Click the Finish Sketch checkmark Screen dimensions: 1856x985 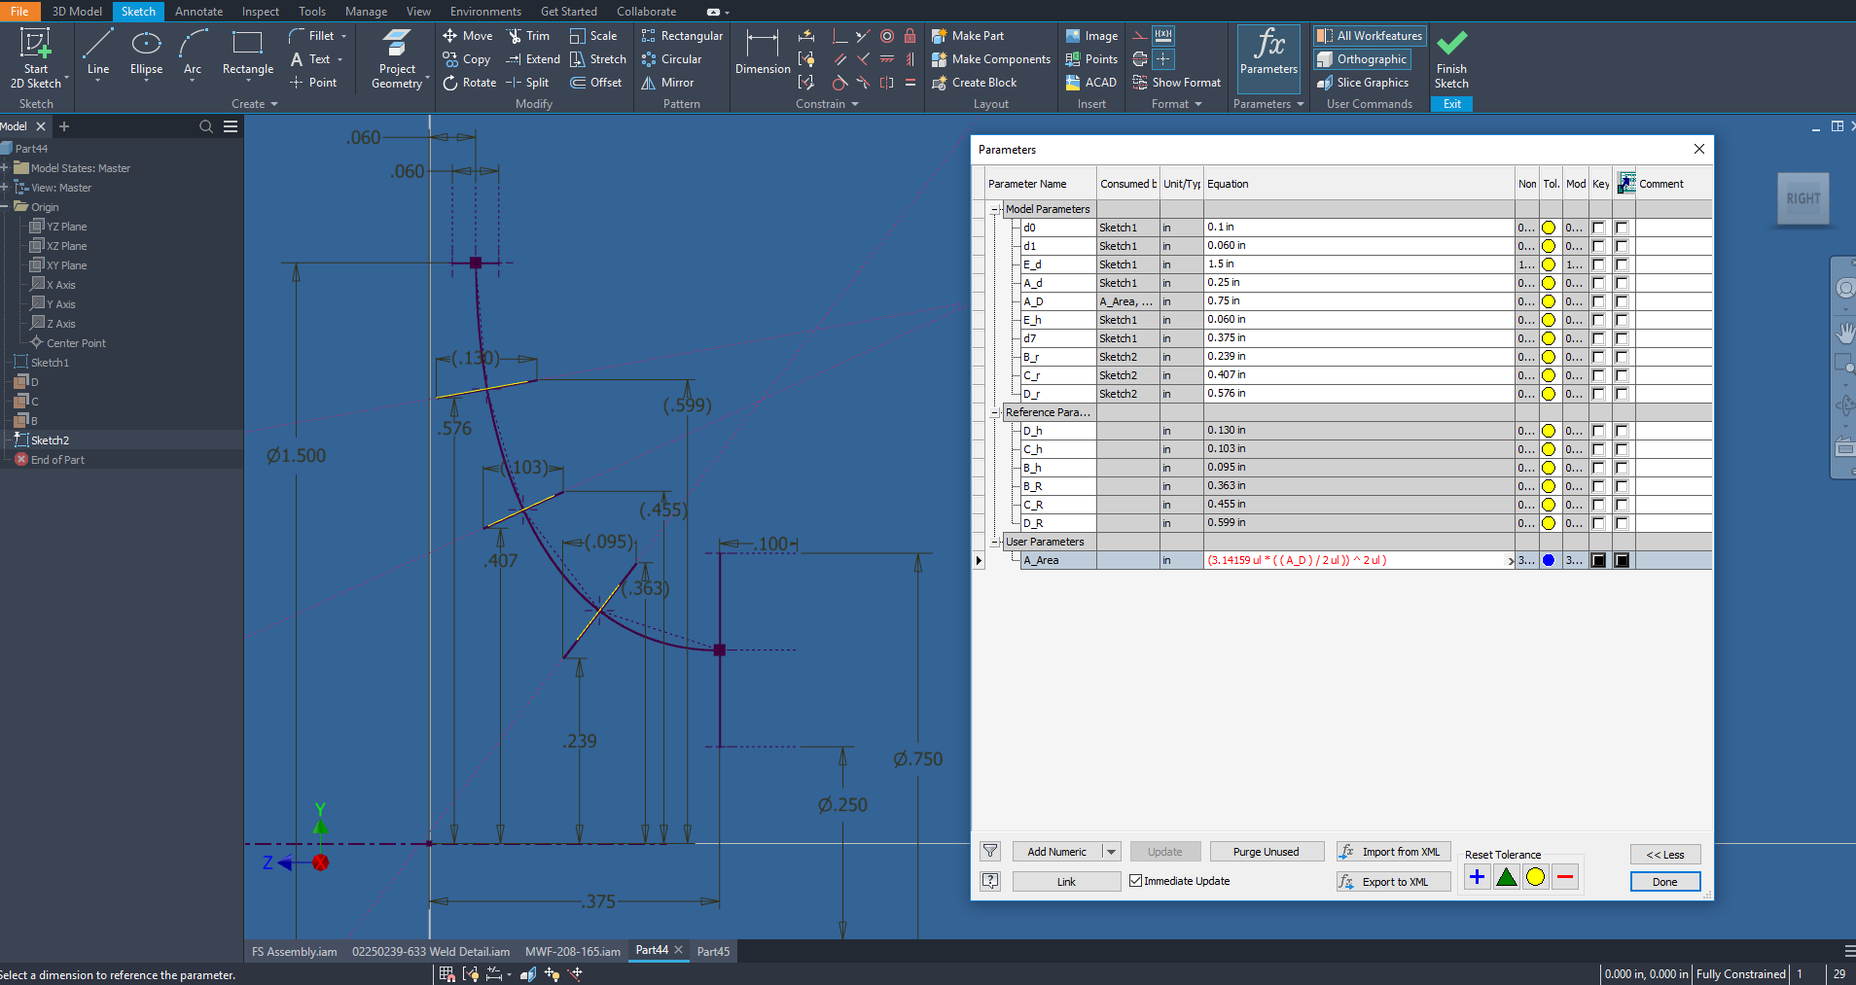click(x=1451, y=59)
